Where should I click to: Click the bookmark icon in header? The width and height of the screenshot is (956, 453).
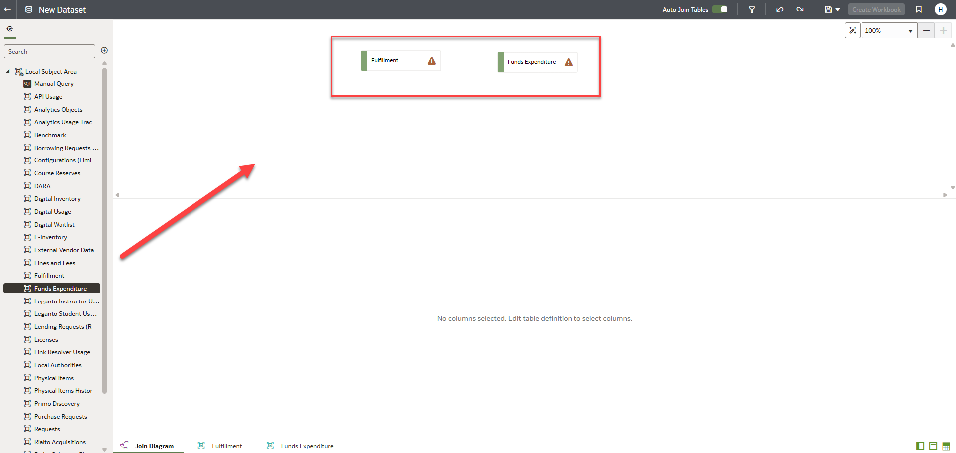click(x=919, y=9)
